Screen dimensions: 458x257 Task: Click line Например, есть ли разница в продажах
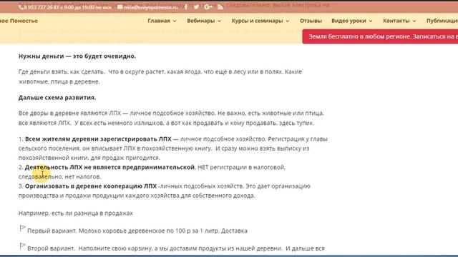point(76,213)
